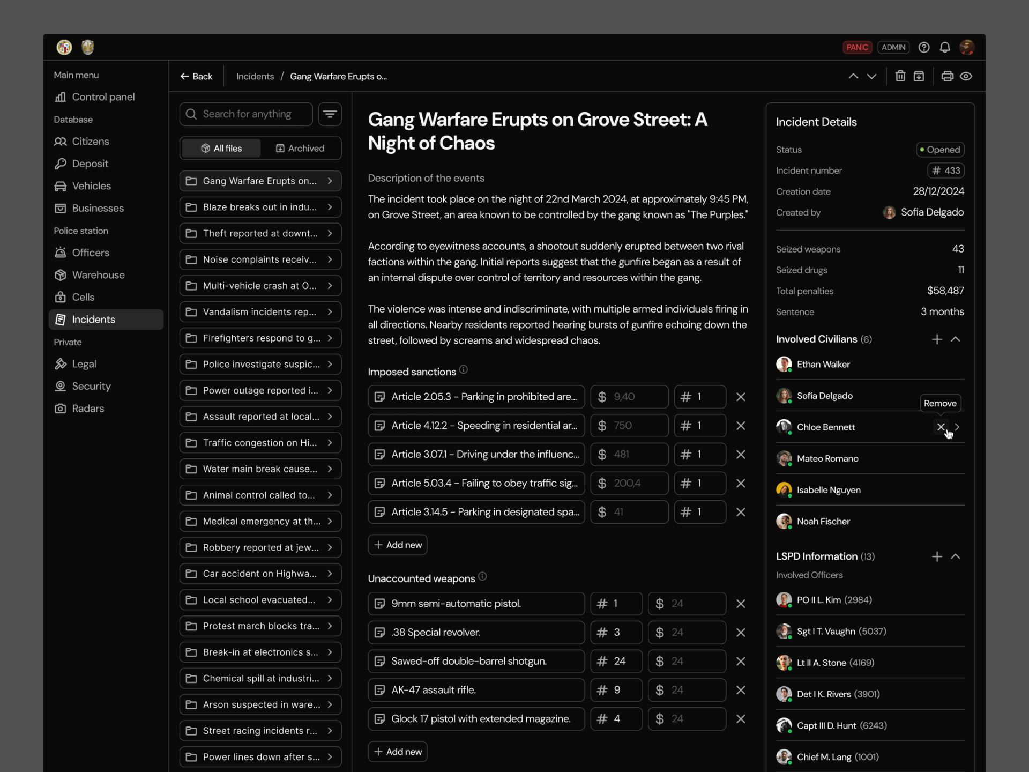This screenshot has width=1029, height=772.
Task: Delete the AK-47 assault rifle row
Action: tap(741, 690)
